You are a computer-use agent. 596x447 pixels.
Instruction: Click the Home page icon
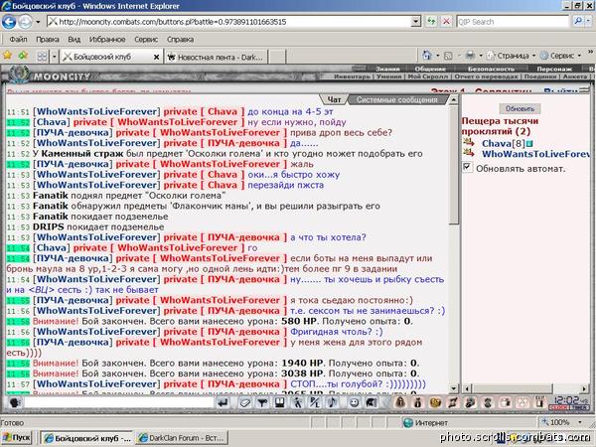point(427,56)
